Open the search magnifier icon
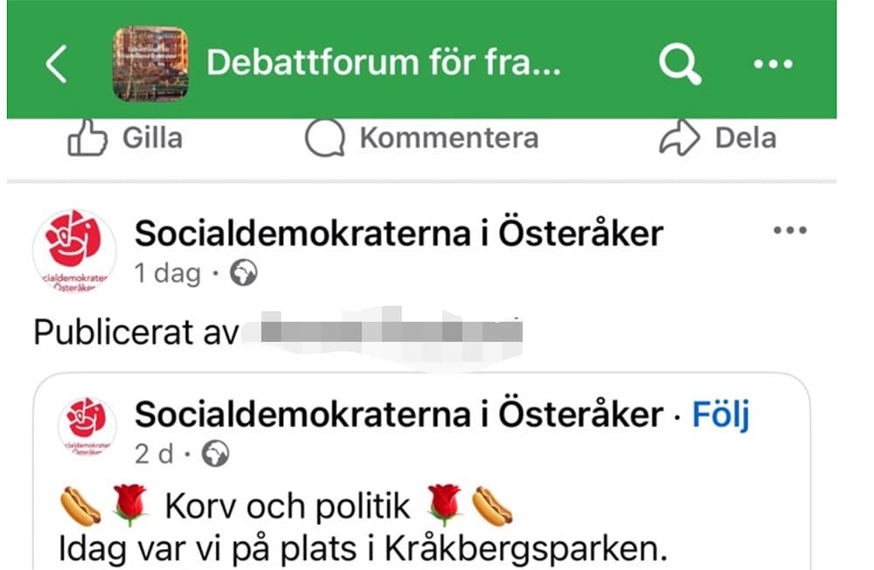Image resolution: width=874 pixels, height=570 pixels. 680,64
